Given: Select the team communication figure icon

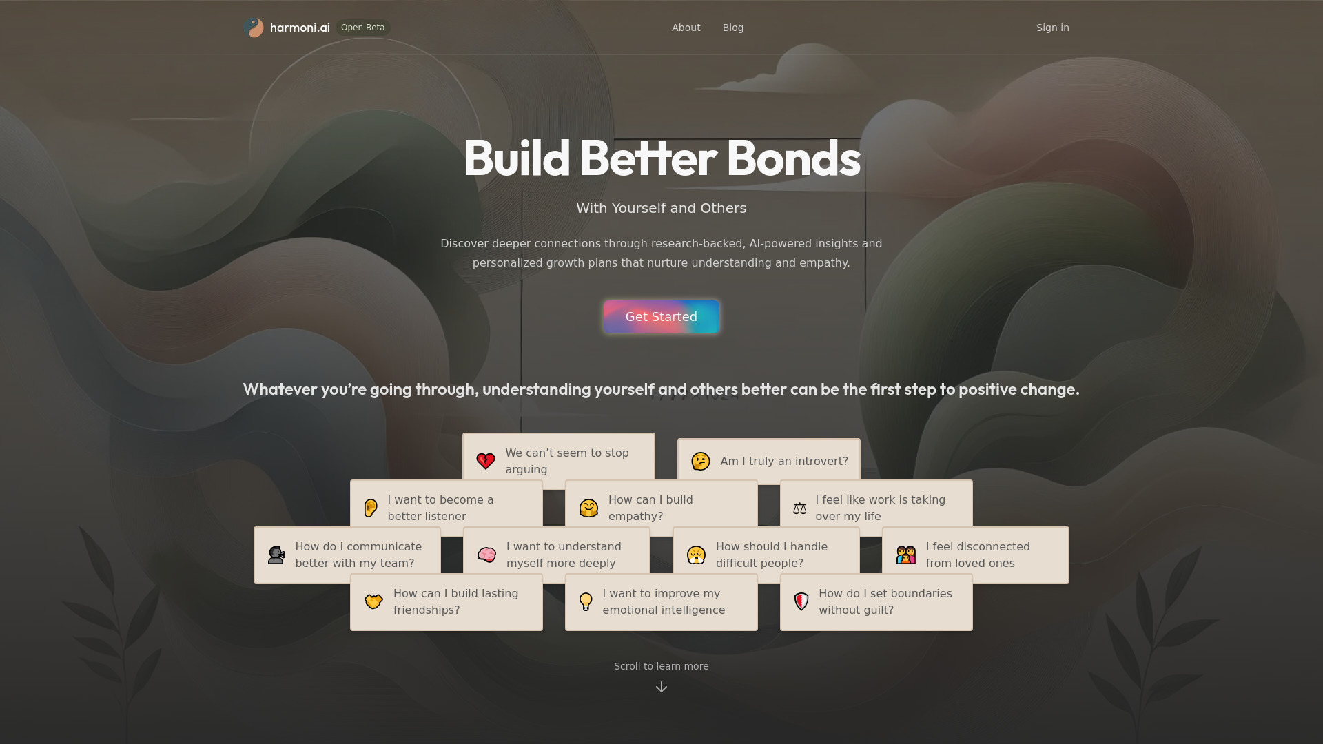Looking at the screenshot, I should 276,554.
